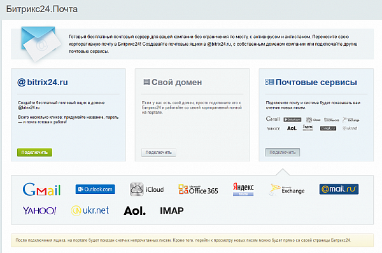Click text 'Создайте бесплатный почтовый ящик в домене'

61,105
